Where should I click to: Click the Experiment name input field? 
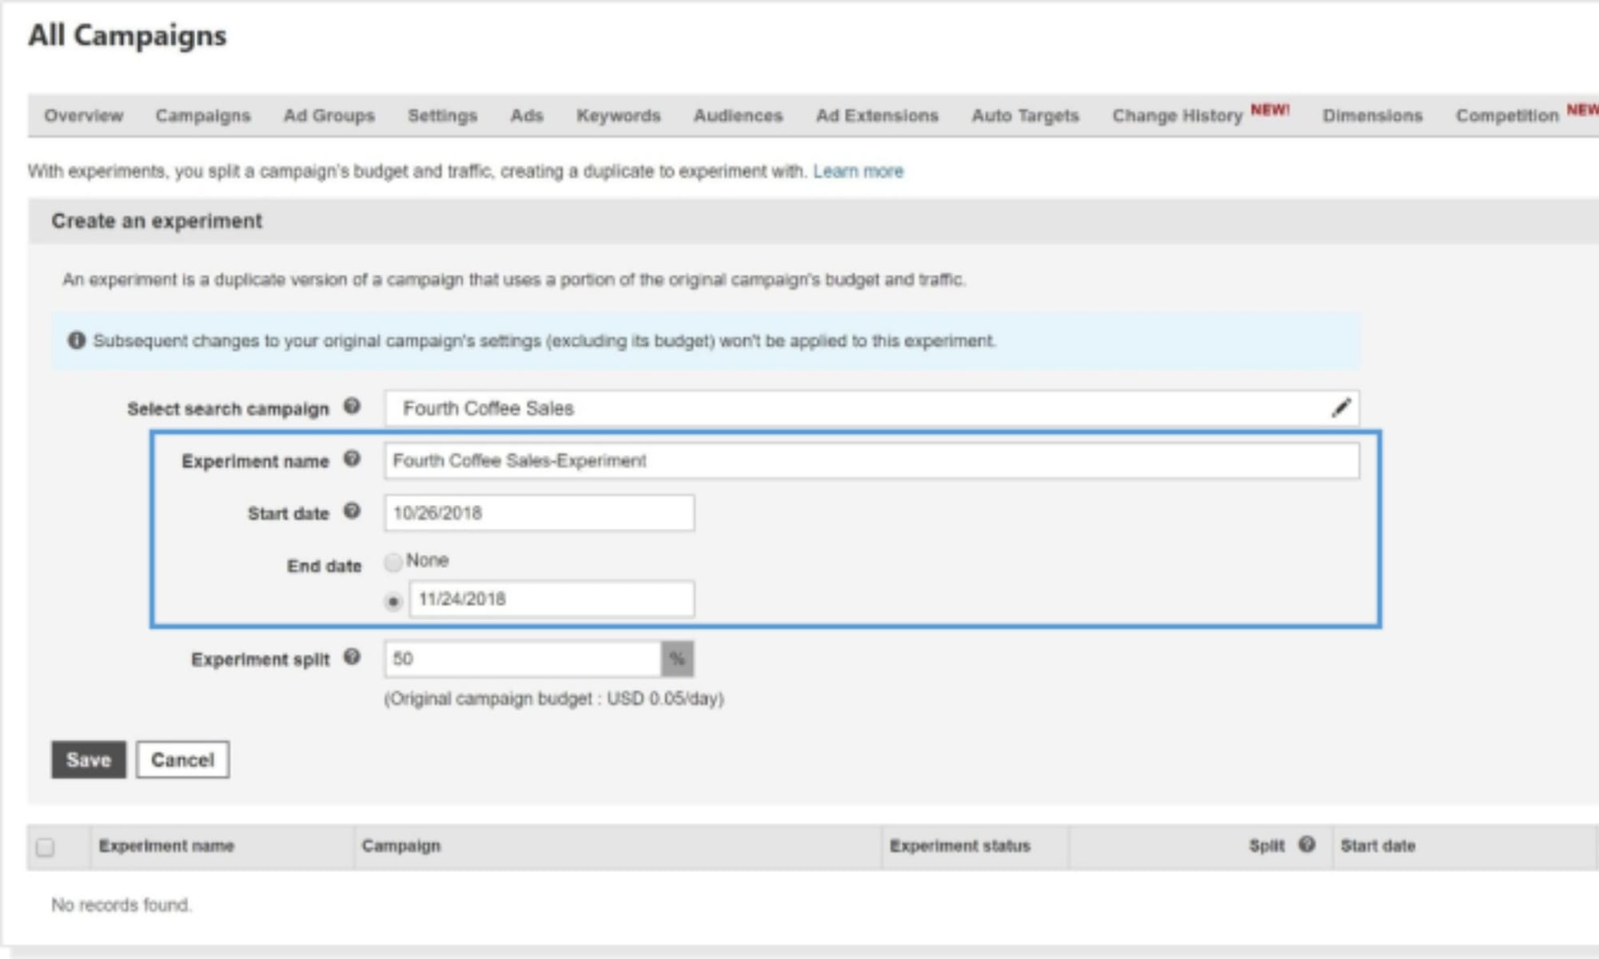tap(871, 460)
